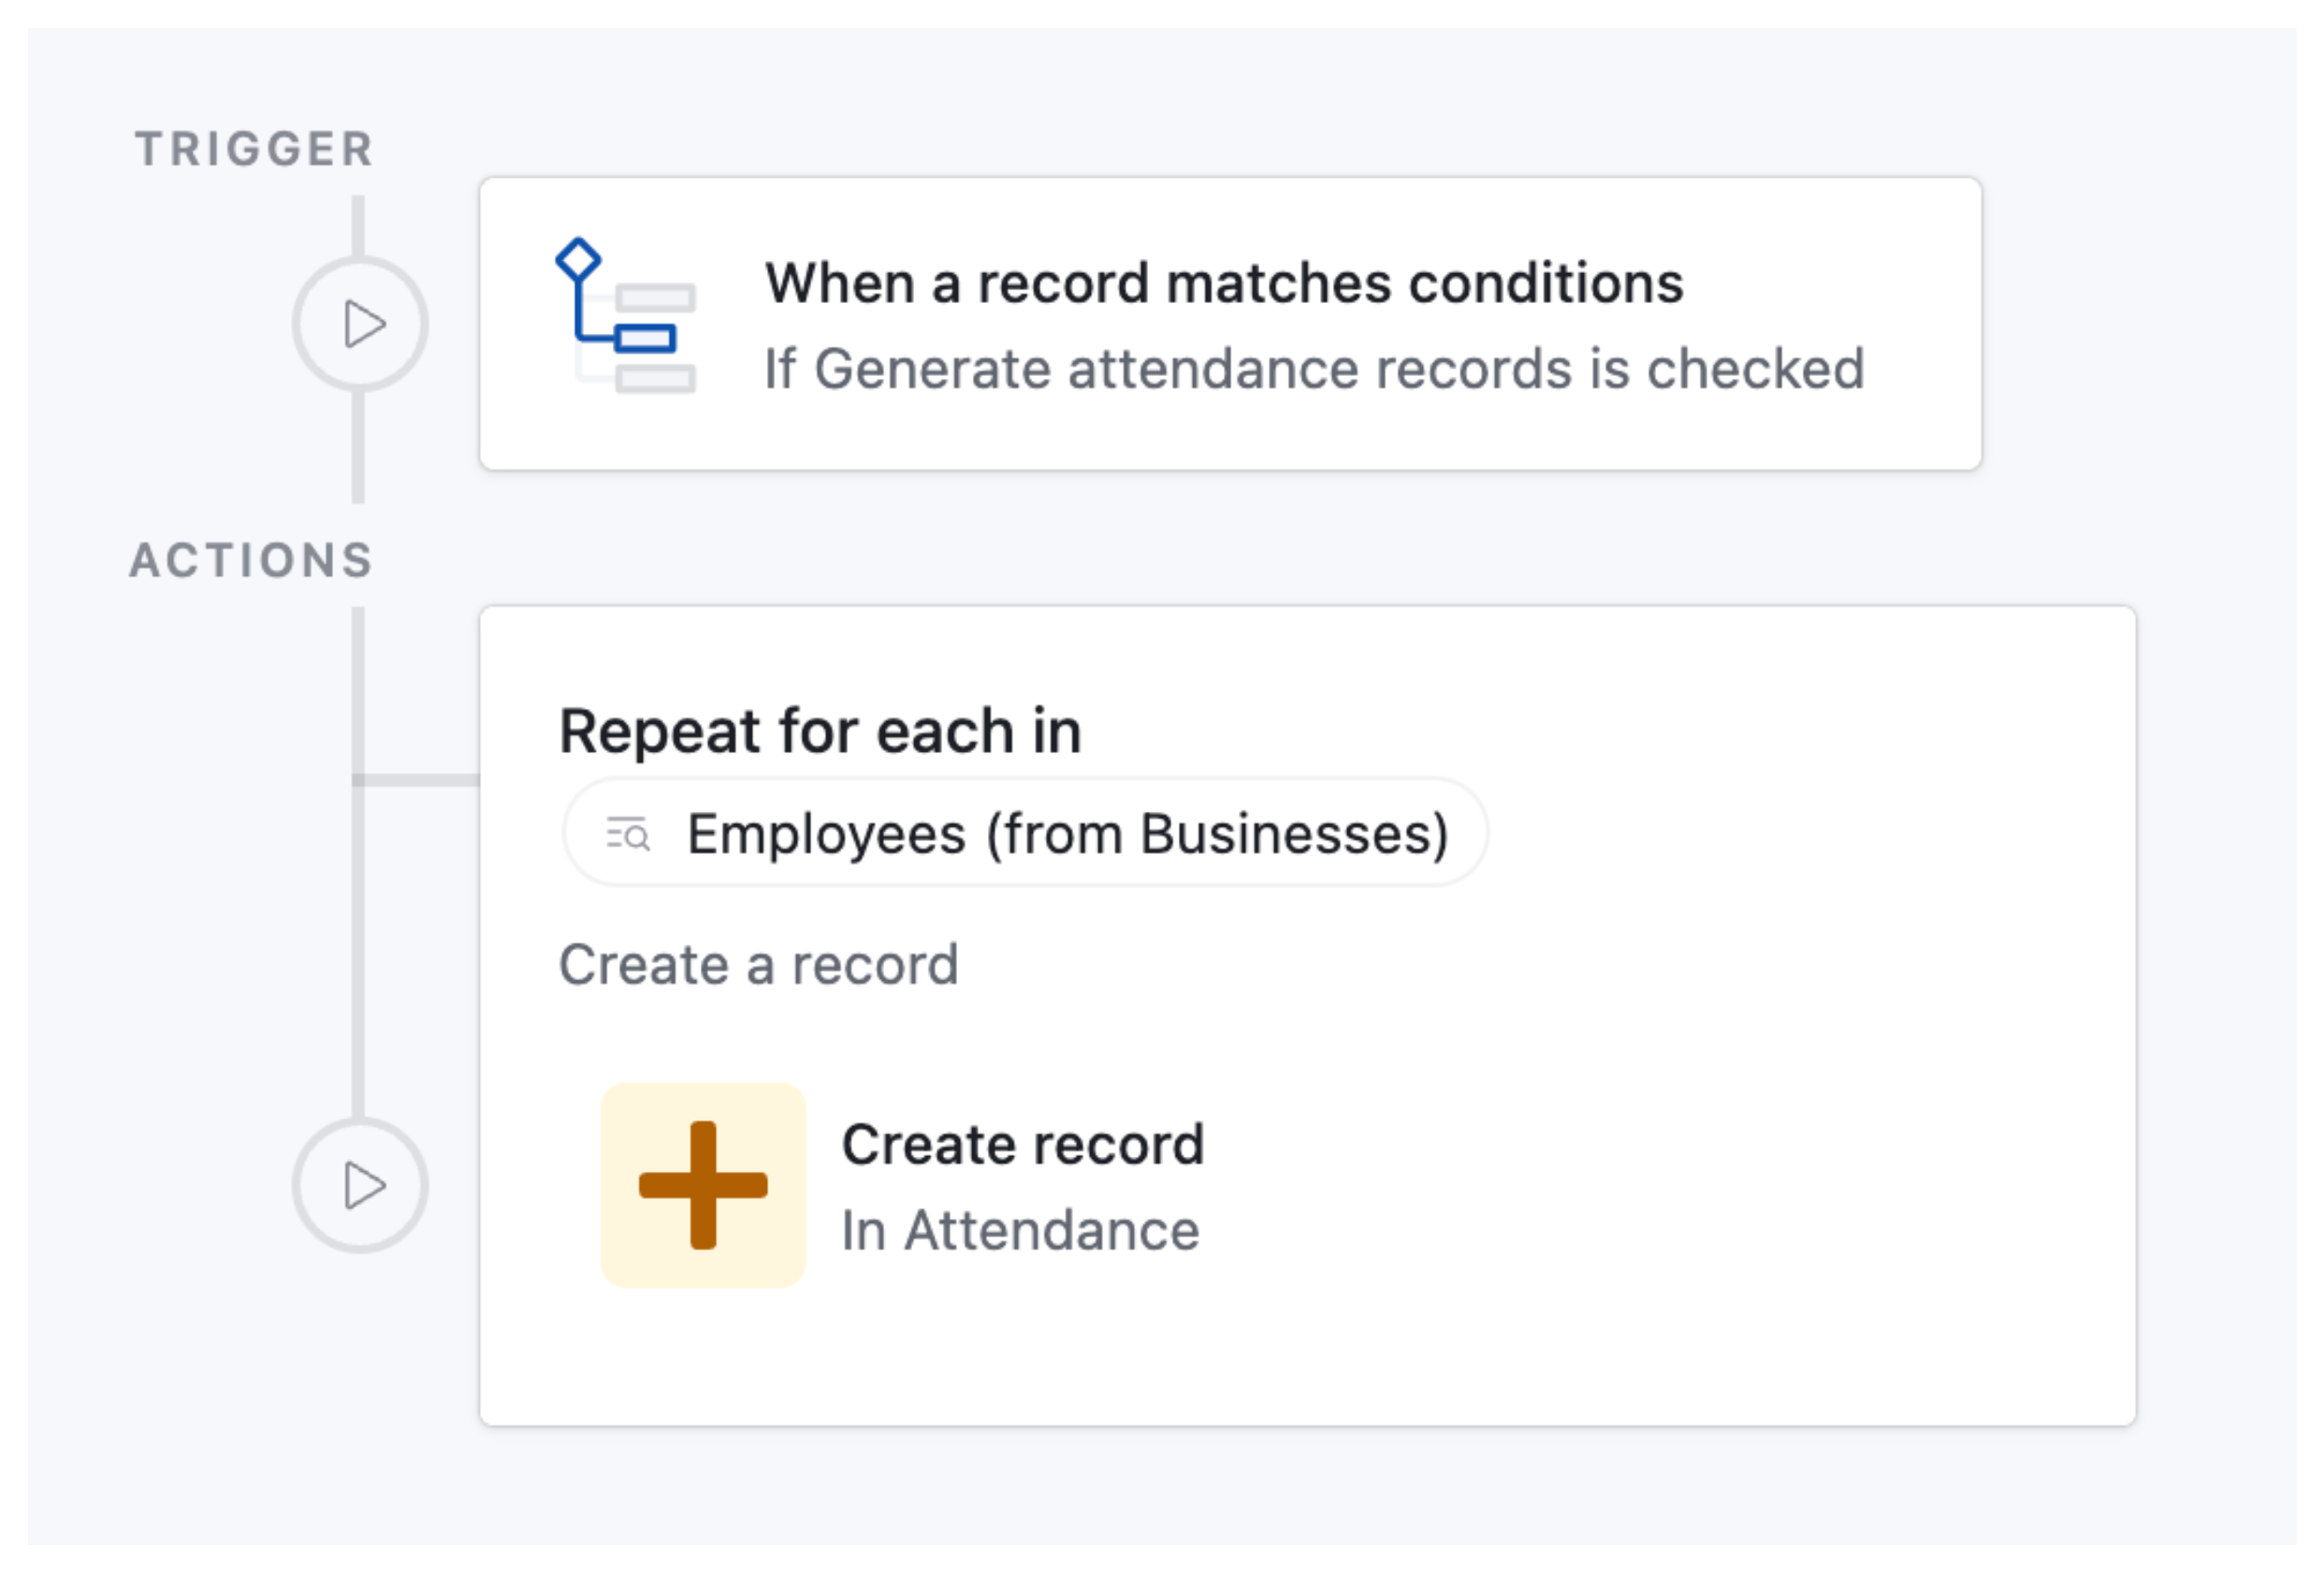Viewport: 2324px width, 1573px height.
Task: Select the record matches conditions icon
Action: tap(626, 316)
